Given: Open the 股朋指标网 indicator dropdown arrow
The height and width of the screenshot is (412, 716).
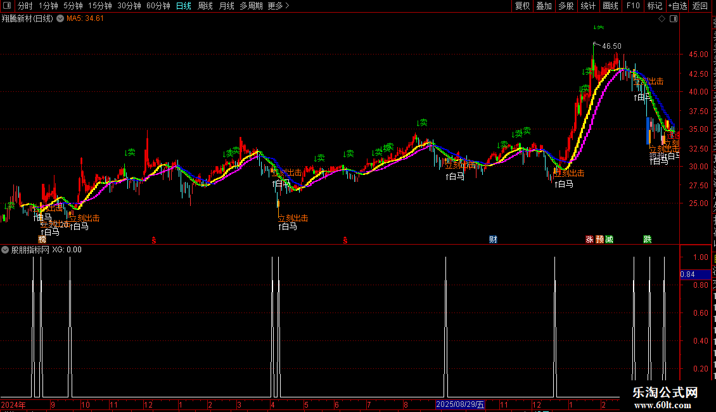Looking at the screenshot, I should (x=5, y=250).
